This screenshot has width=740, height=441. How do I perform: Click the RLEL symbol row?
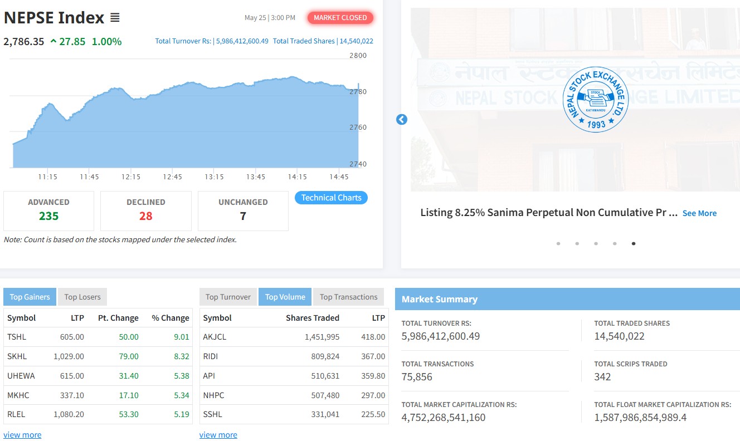(98, 414)
